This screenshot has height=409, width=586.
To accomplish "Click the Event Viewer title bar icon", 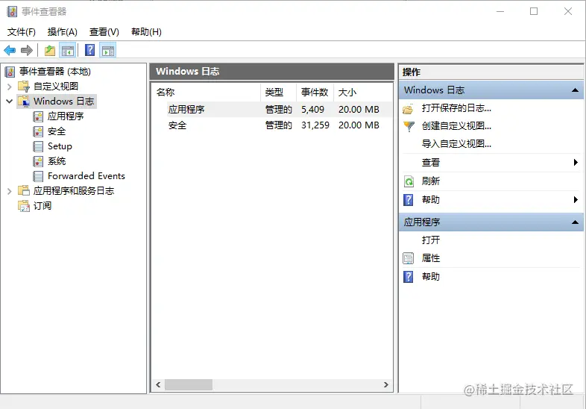I will point(12,12).
